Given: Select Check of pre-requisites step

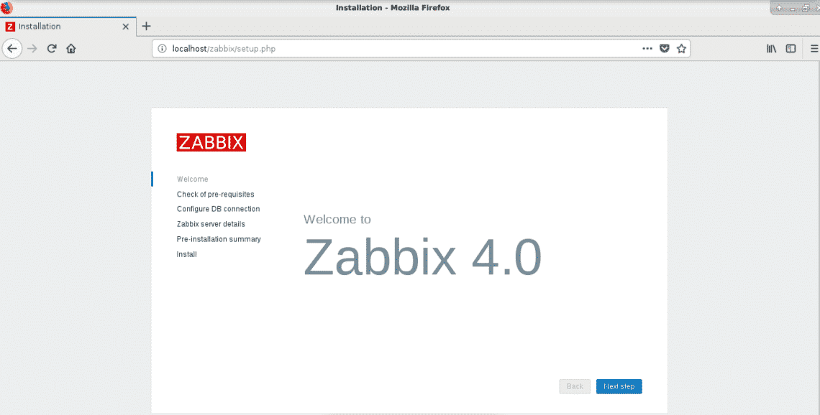Looking at the screenshot, I should (x=216, y=194).
